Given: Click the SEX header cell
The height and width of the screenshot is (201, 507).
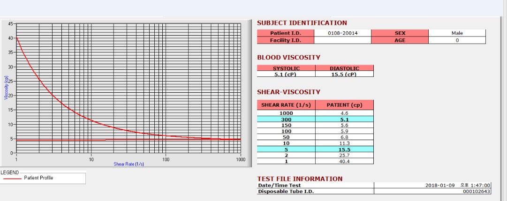Looking at the screenshot, I should point(400,33).
